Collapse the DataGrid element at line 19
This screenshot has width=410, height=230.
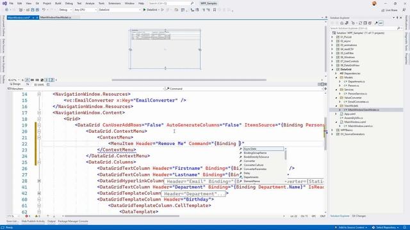[39, 125]
